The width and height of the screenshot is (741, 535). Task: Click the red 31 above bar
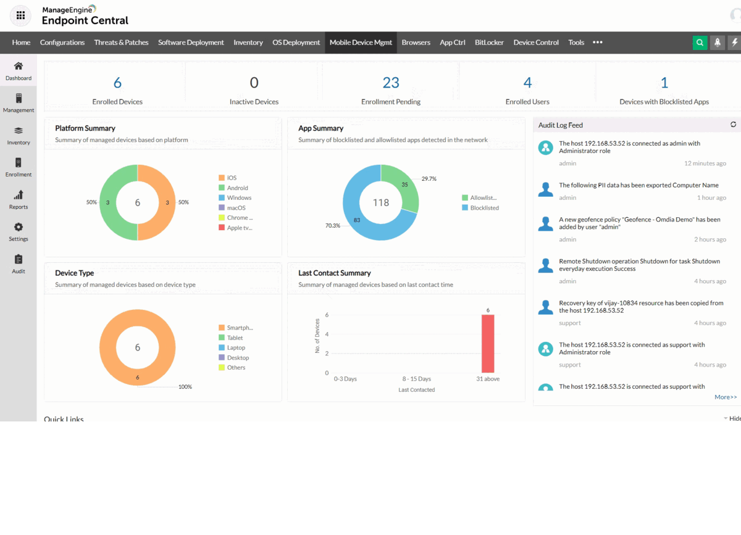pyautogui.click(x=488, y=342)
